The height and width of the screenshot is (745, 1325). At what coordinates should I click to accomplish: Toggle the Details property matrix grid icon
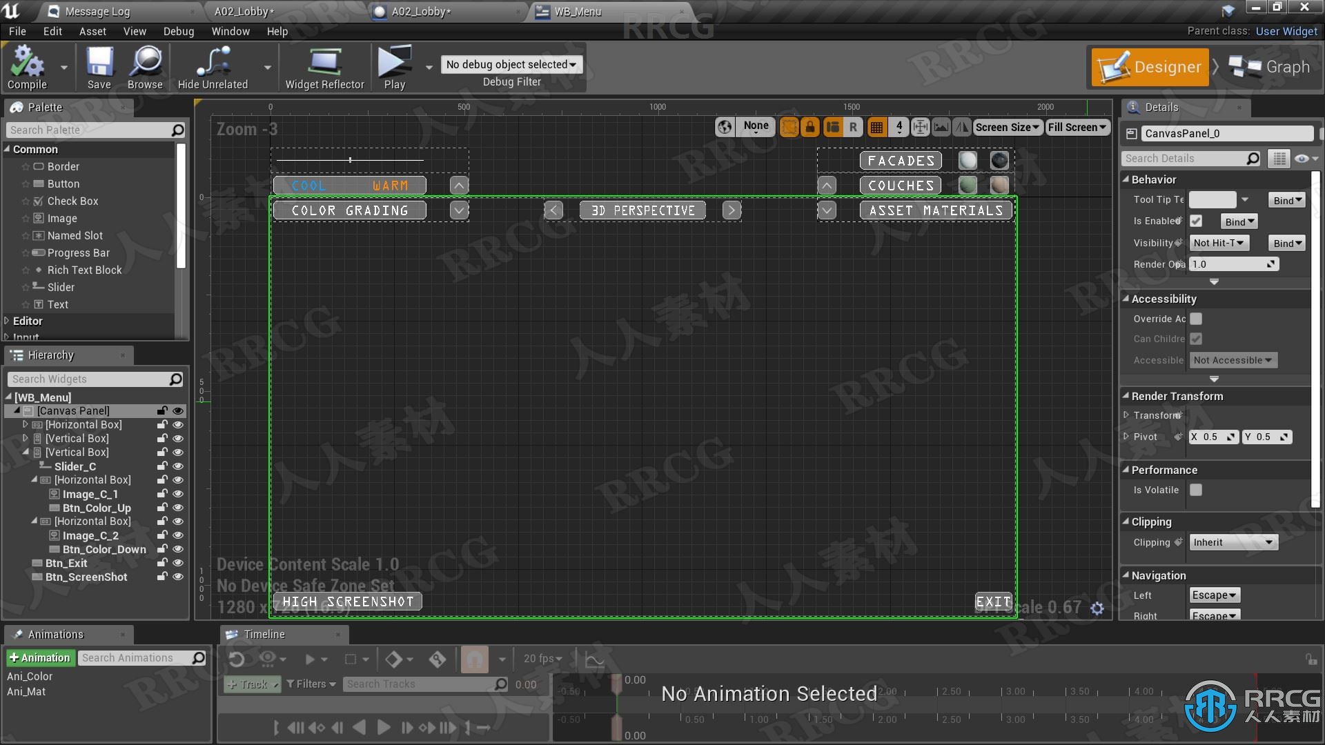click(x=1279, y=159)
